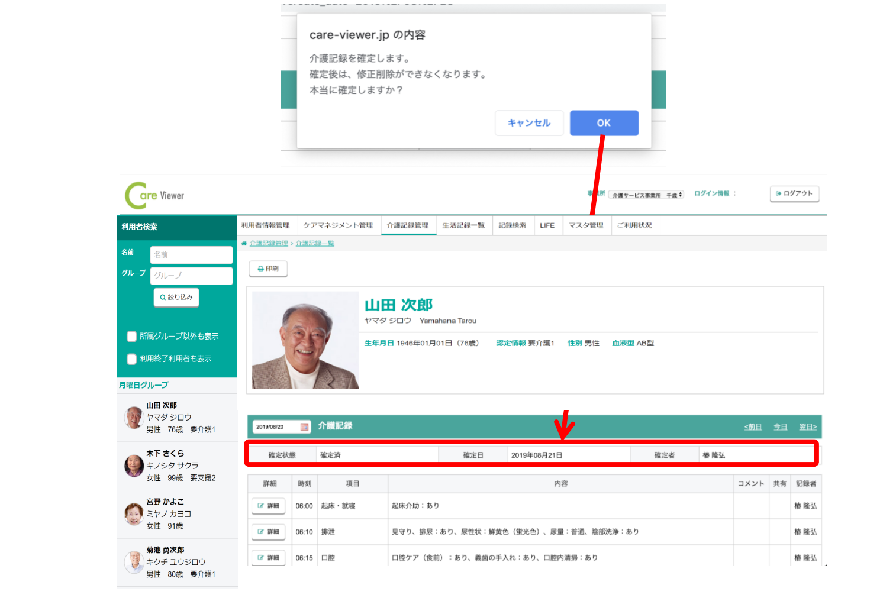
Task: Click the 名前 search input field
Action: tap(191, 255)
